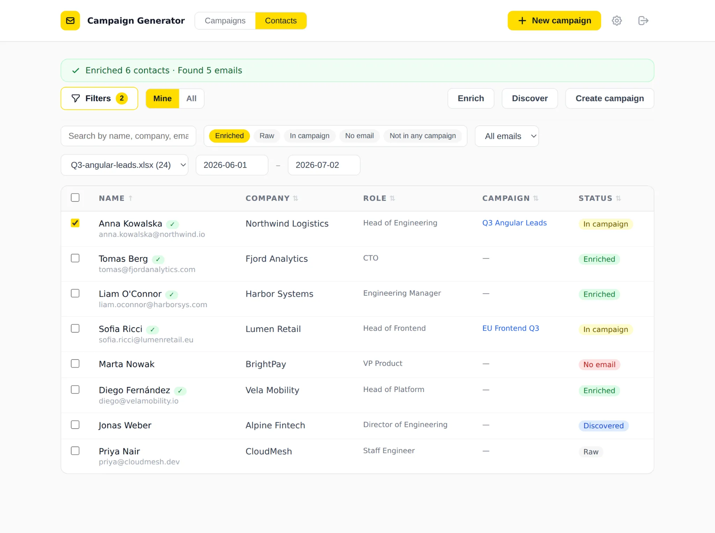The image size is (715, 533).
Task: Click the Enrich button
Action: coord(471,98)
